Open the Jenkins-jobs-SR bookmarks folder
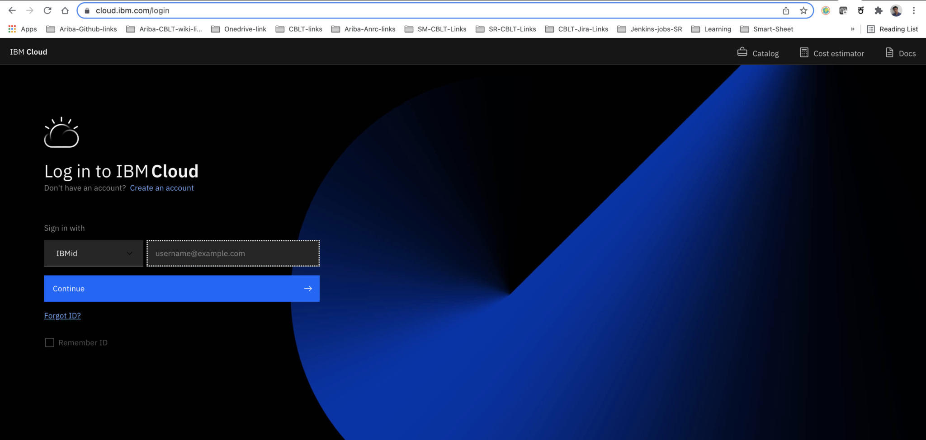 (650, 29)
